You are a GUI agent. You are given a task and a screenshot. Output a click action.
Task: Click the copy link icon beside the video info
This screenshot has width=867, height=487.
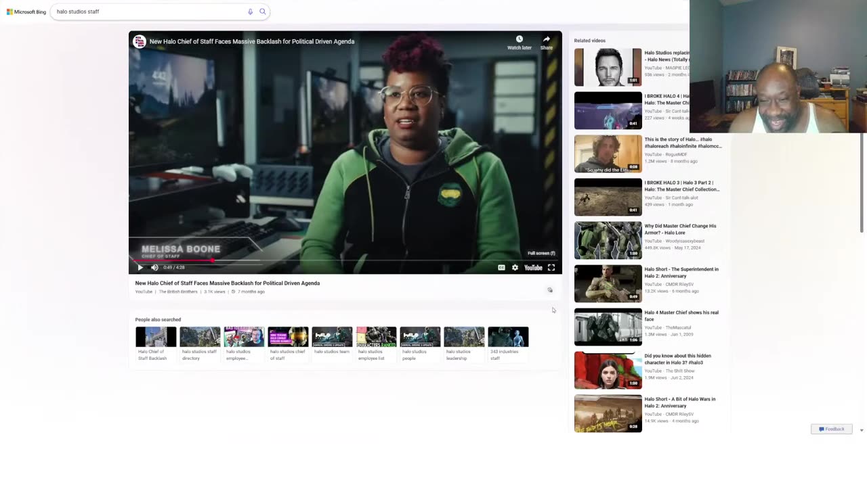550,289
